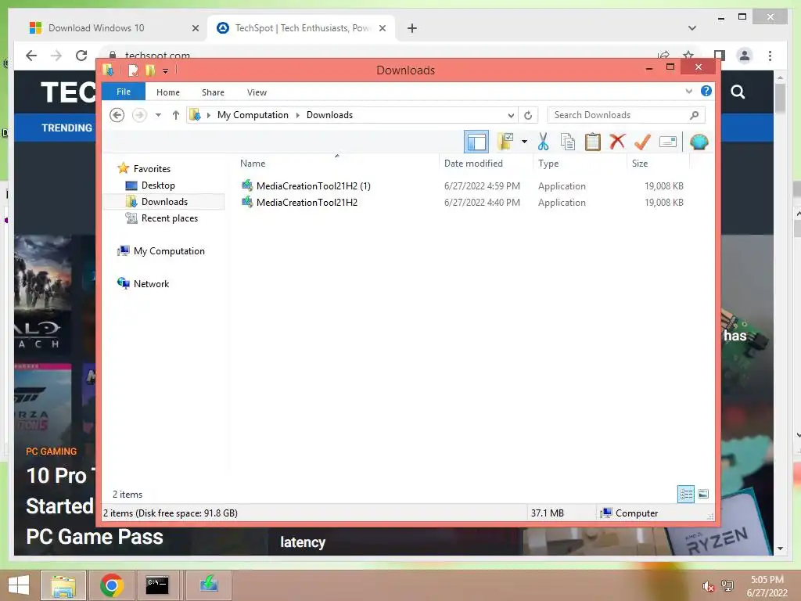This screenshot has height=601, width=801.
Task: Click Chrome's back navigation arrow
Action: pyautogui.click(x=31, y=56)
